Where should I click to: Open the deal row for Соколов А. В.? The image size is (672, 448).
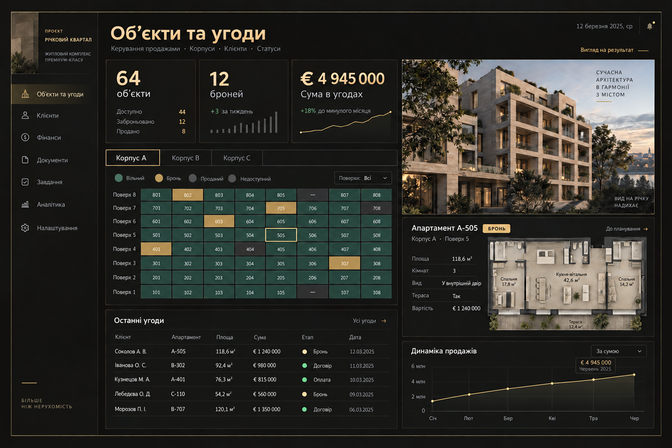(252, 351)
